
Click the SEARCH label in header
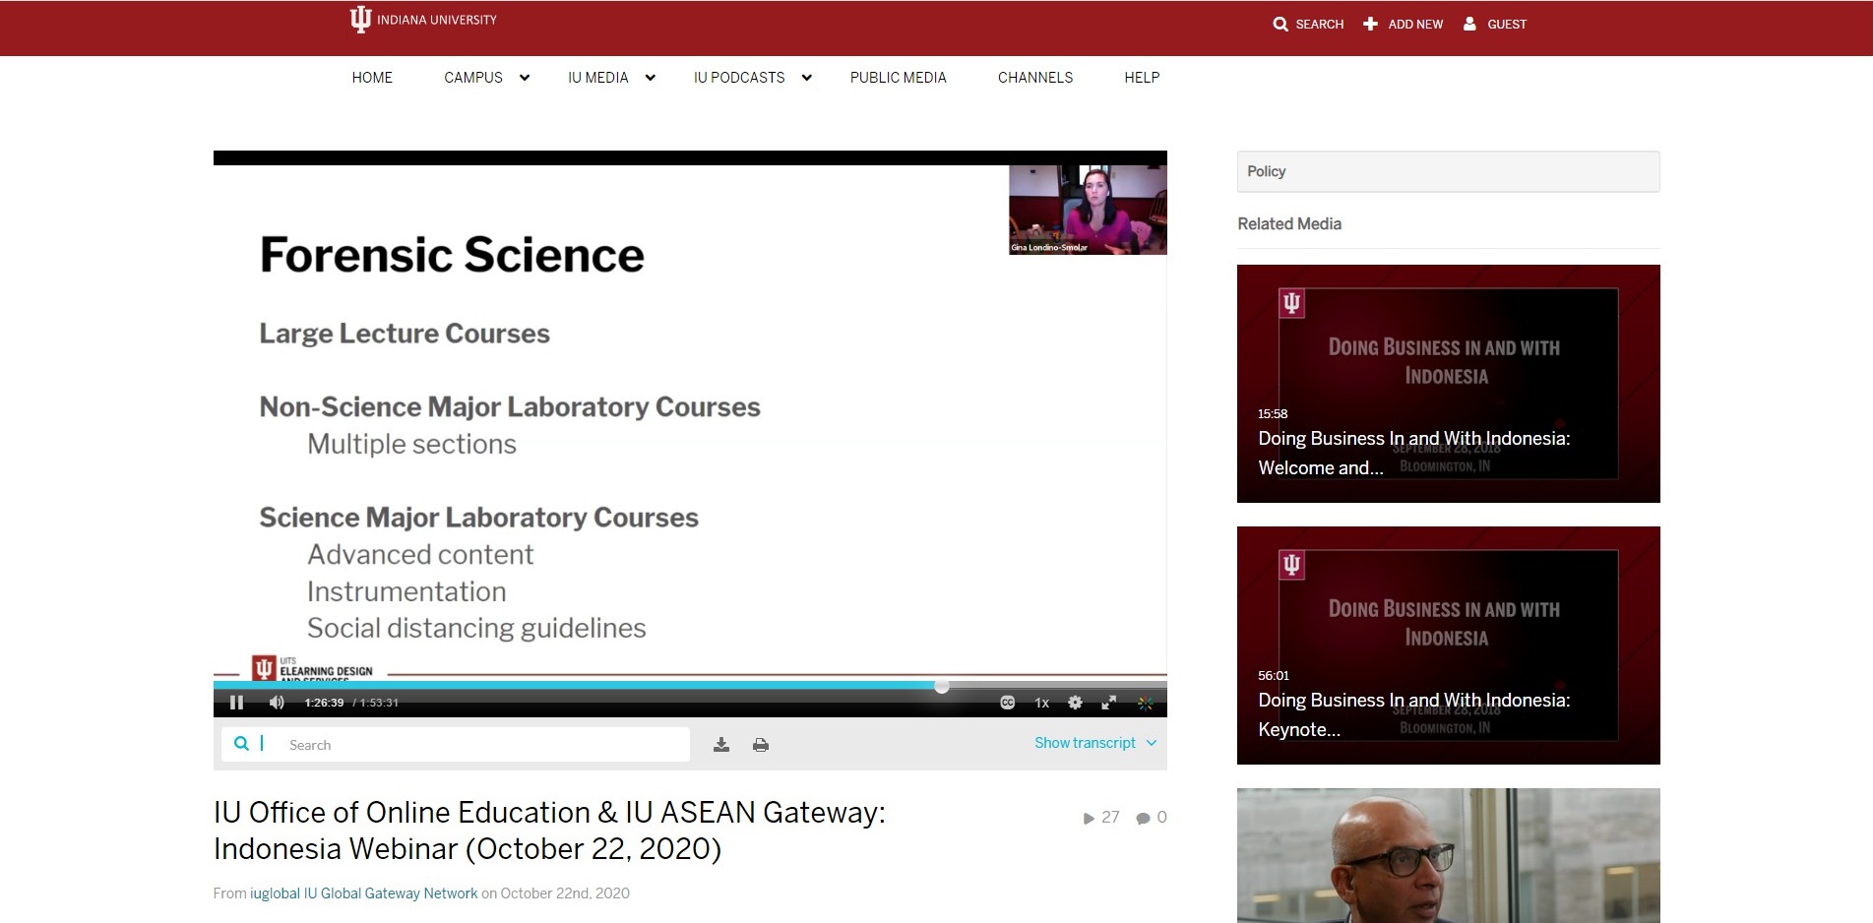coord(1319,24)
